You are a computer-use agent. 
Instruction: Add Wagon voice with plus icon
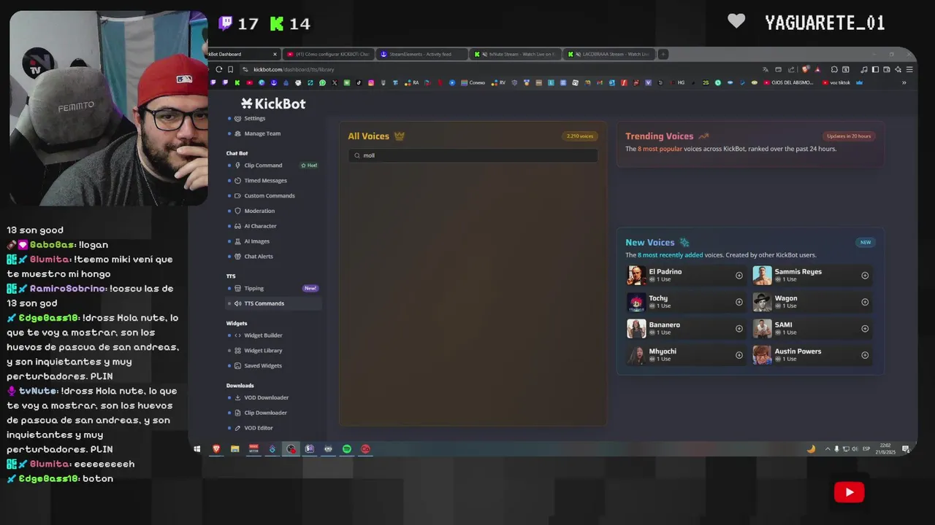click(865, 302)
